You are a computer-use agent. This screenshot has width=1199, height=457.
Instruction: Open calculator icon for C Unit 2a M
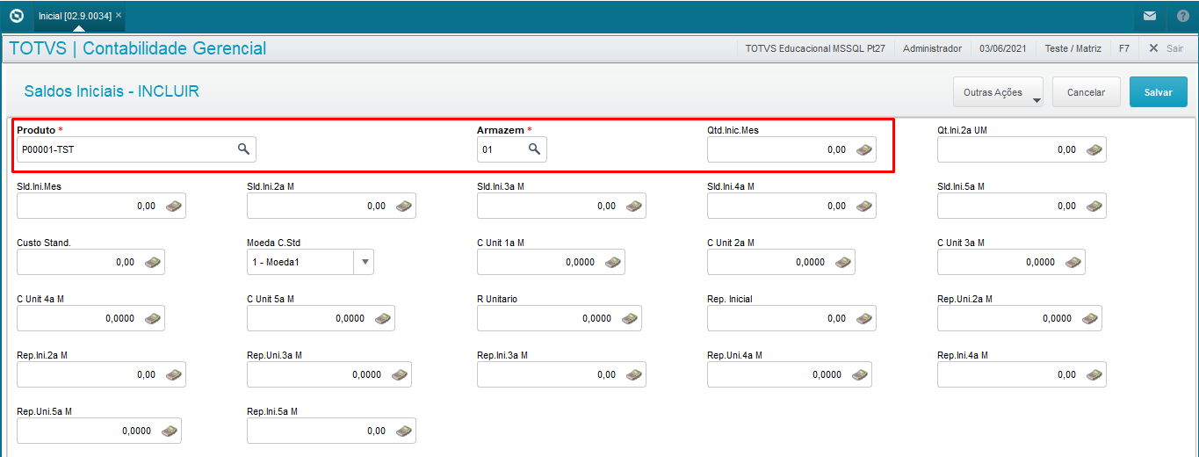click(844, 263)
